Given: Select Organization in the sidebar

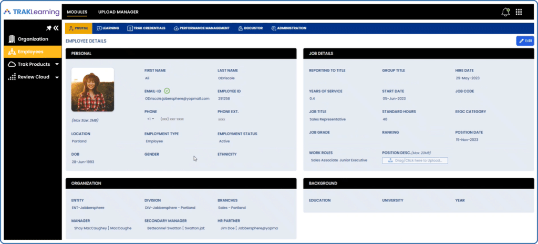Looking at the screenshot, I should 33,39.
